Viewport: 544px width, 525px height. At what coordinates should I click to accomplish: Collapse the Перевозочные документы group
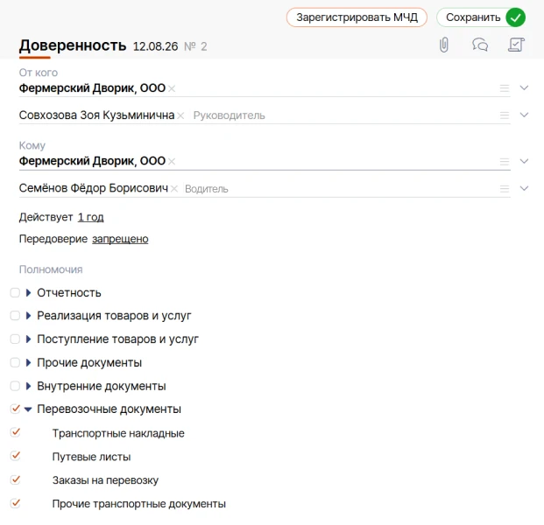(x=28, y=409)
